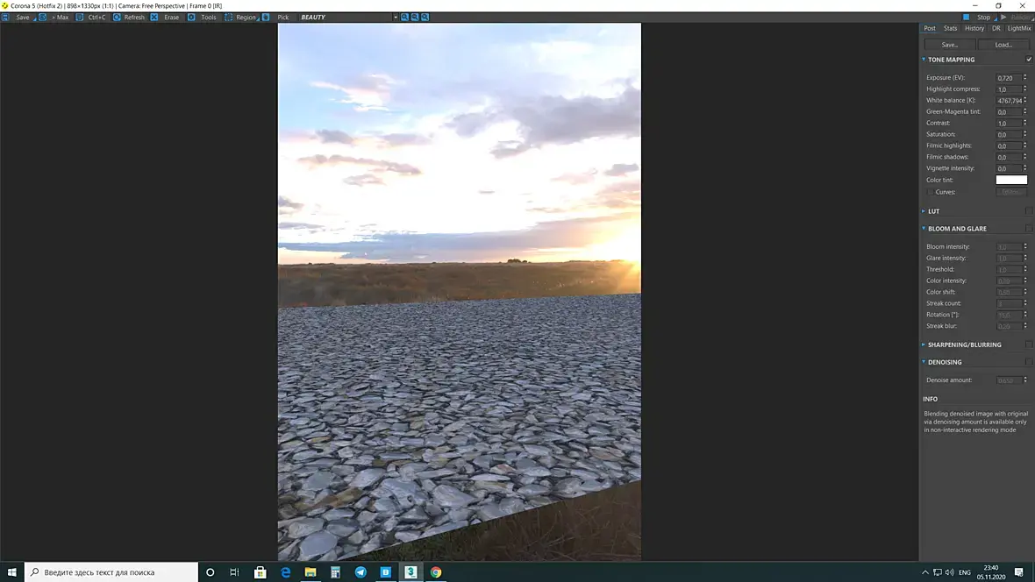Erase the frame buffer
The width and height of the screenshot is (1035, 582).
[165, 18]
